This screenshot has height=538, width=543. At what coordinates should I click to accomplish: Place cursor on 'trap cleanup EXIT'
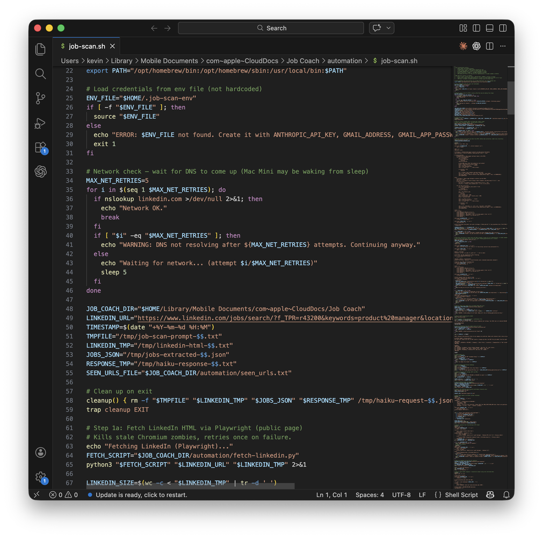click(x=118, y=409)
